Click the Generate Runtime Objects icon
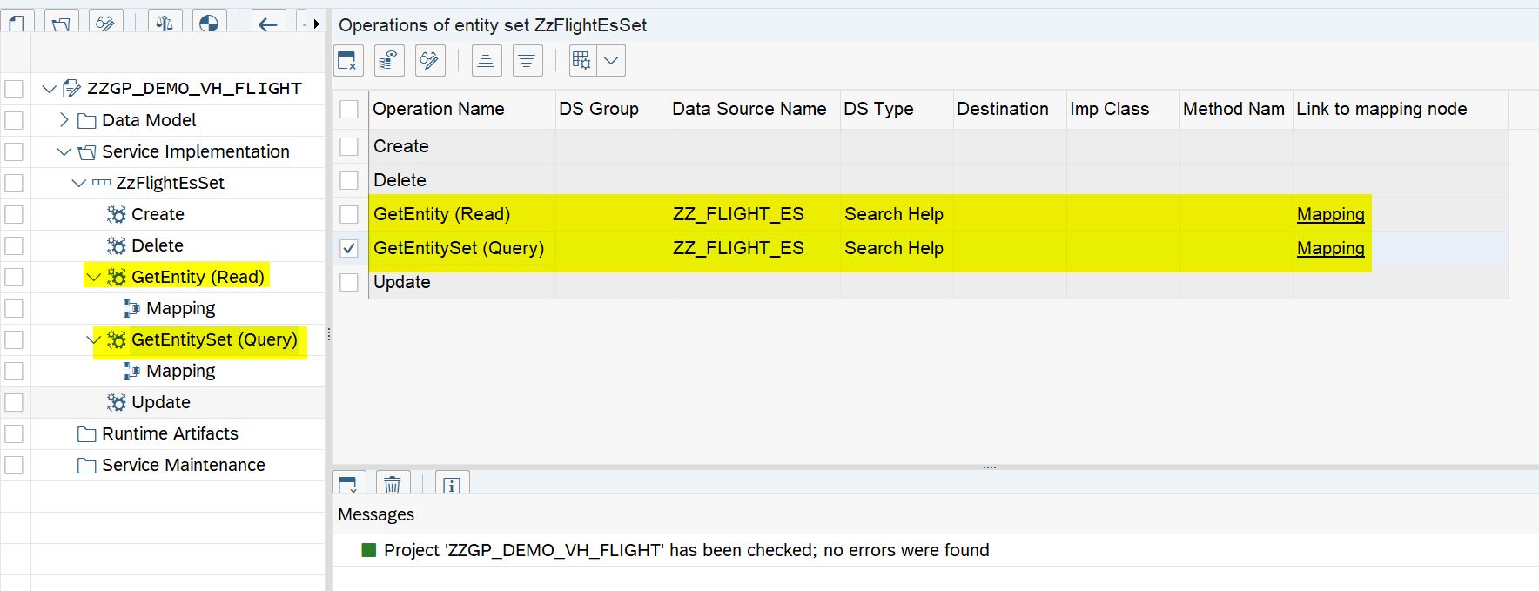Viewport: 1539px width, 591px height. [x=207, y=23]
